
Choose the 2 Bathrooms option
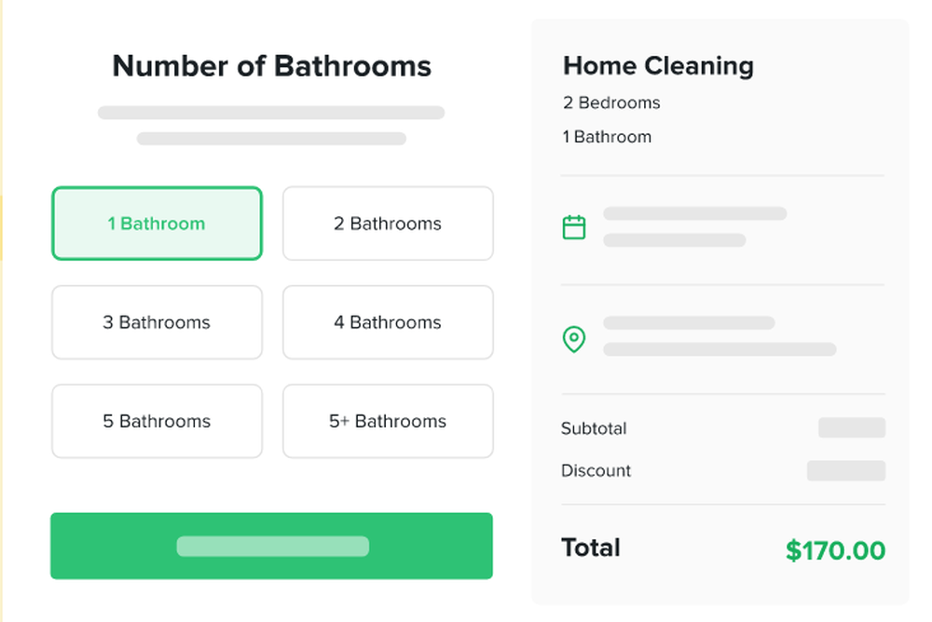(388, 223)
